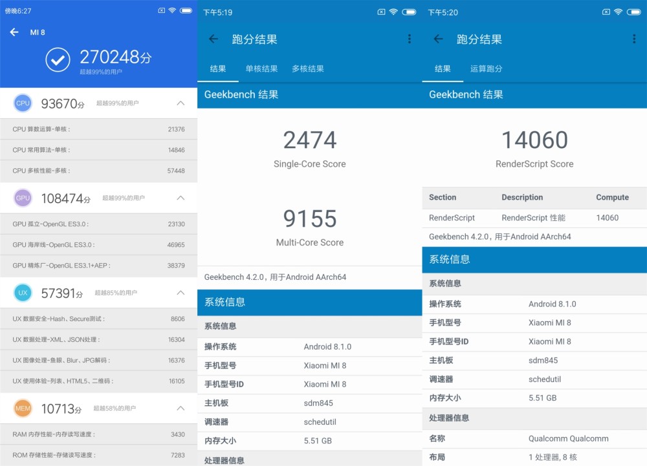Select the ROM 存储性能 row
The width and height of the screenshot is (647, 466).
pos(98,455)
